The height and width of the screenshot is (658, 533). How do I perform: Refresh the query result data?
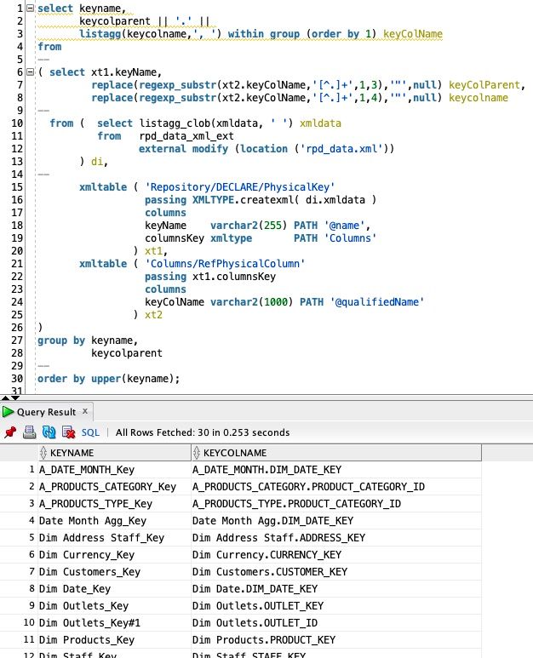pyautogui.click(x=49, y=432)
